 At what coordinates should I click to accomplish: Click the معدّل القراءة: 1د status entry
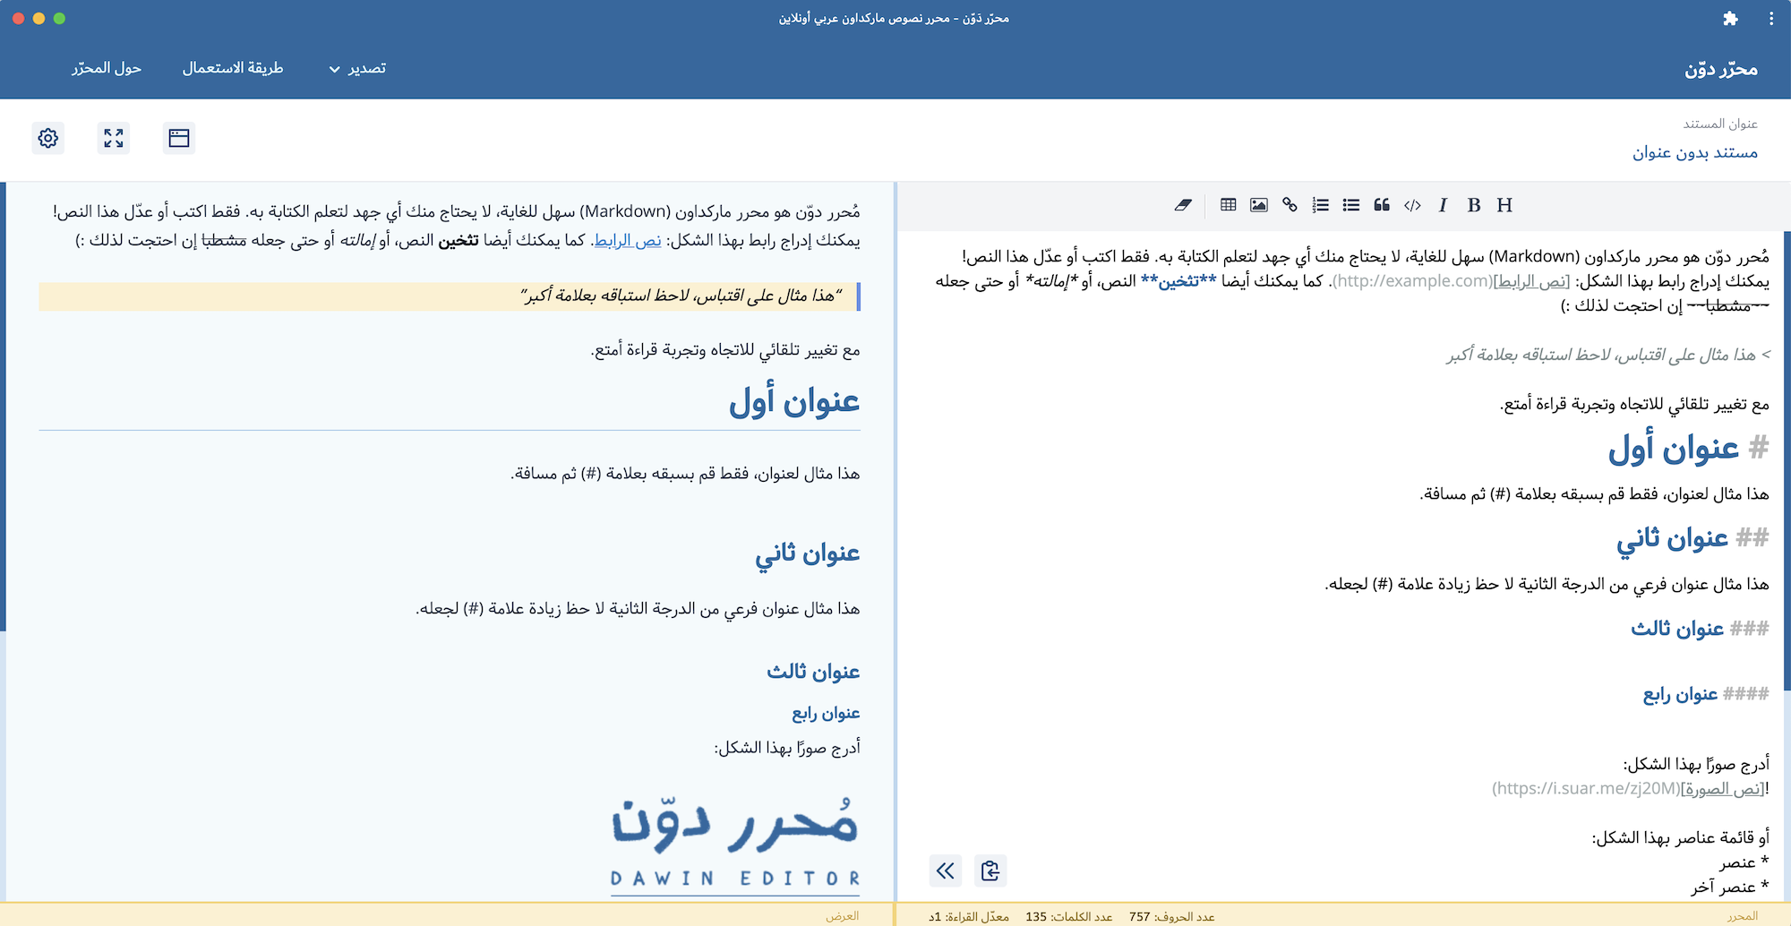click(969, 916)
